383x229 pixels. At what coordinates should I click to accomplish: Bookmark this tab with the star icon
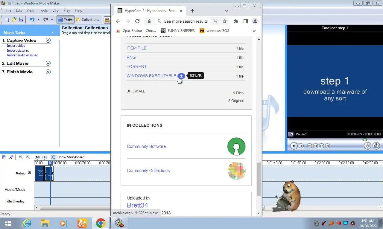(x=225, y=21)
